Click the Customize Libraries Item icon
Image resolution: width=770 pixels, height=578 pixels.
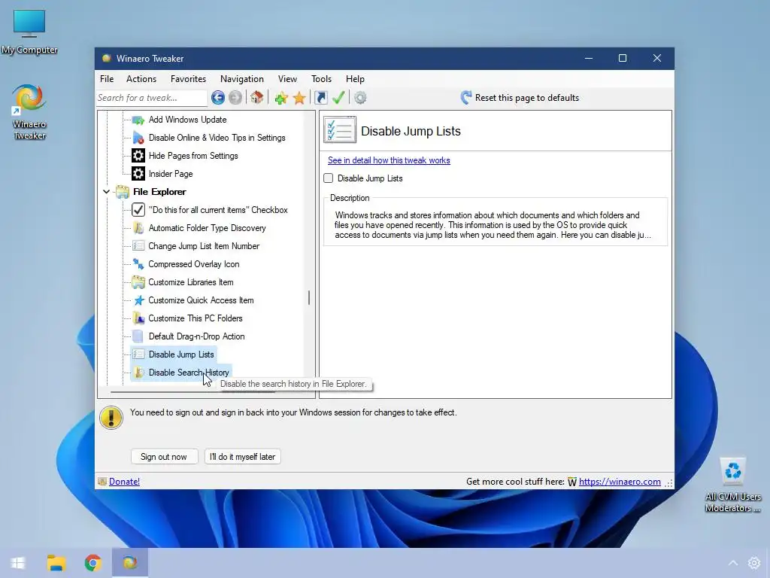pyautogui.click(x=138, y=282)
